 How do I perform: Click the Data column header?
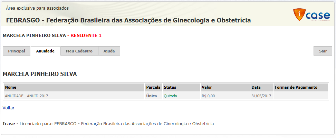point(256,87)
